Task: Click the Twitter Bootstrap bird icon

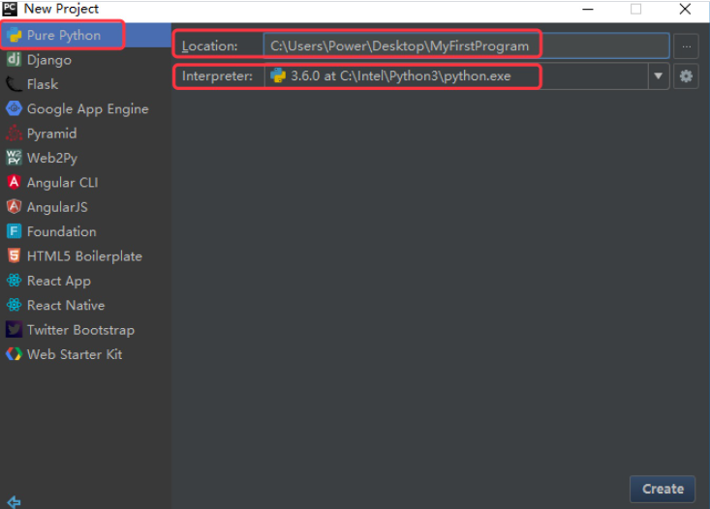Action: coord(14,329)
